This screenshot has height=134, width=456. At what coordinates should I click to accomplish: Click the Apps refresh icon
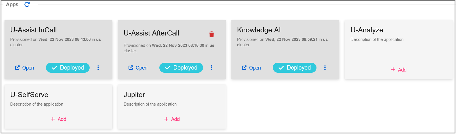[x=27, y=4]
